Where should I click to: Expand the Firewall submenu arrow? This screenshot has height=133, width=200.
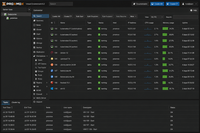pyautogui.click(x=47, y=94)
